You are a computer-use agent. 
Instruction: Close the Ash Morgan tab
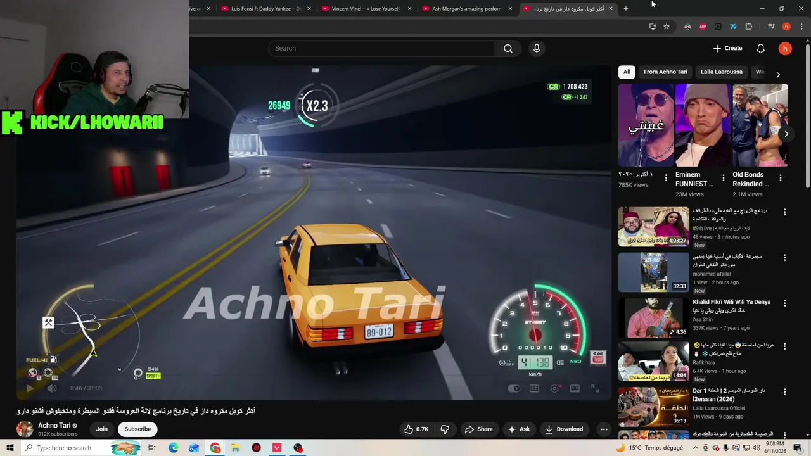tap(510, 9)
